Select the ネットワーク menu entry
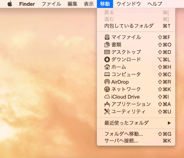 (x=126, y=89)
